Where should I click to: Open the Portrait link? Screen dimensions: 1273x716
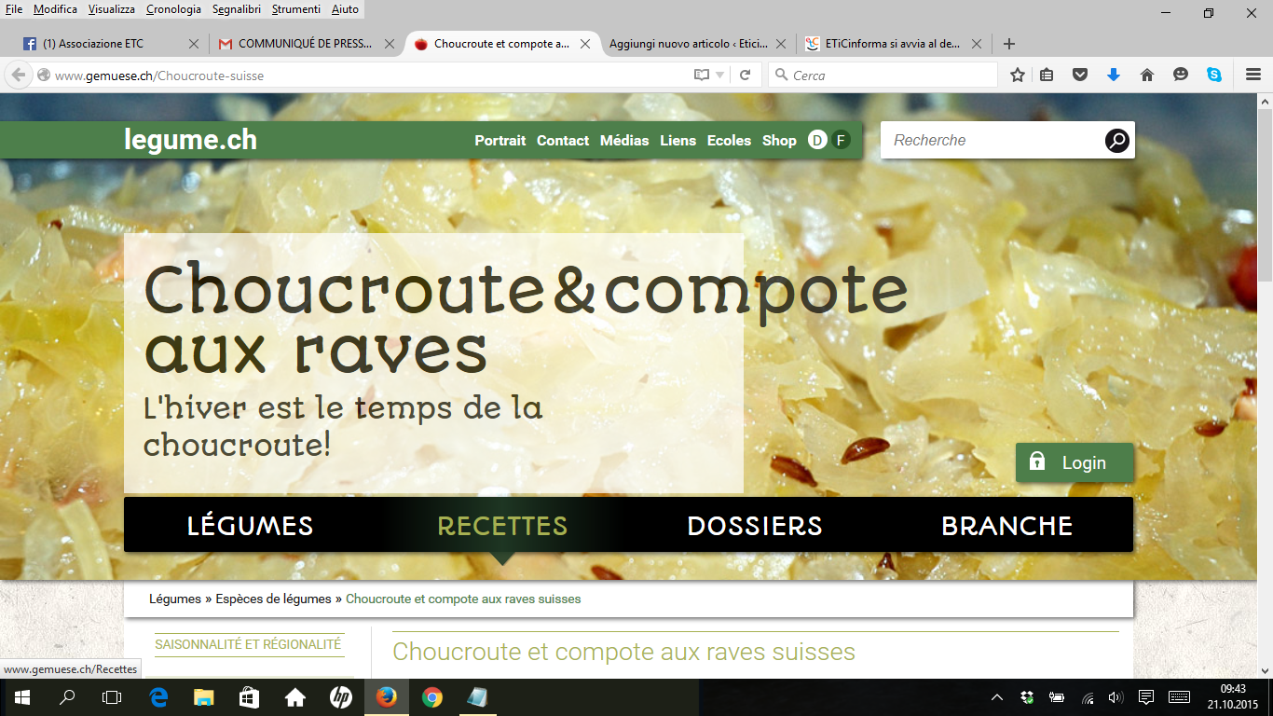(500, 141)
